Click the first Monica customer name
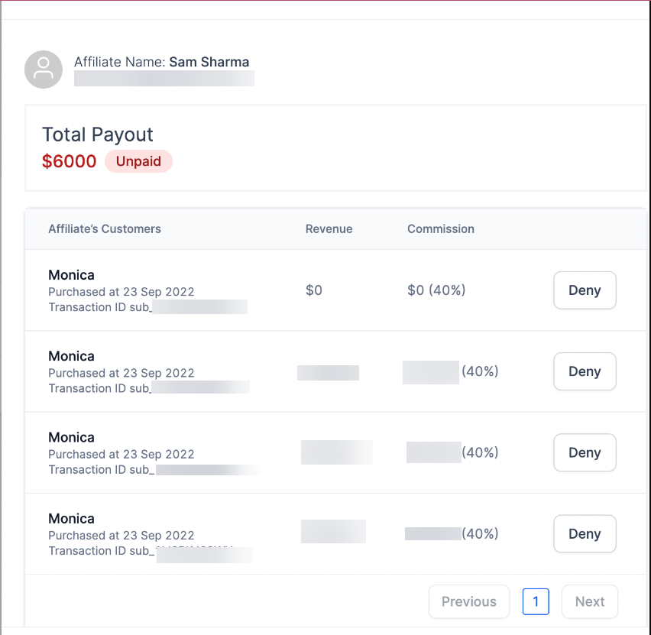651x635 pixels. tap(71, 275)
